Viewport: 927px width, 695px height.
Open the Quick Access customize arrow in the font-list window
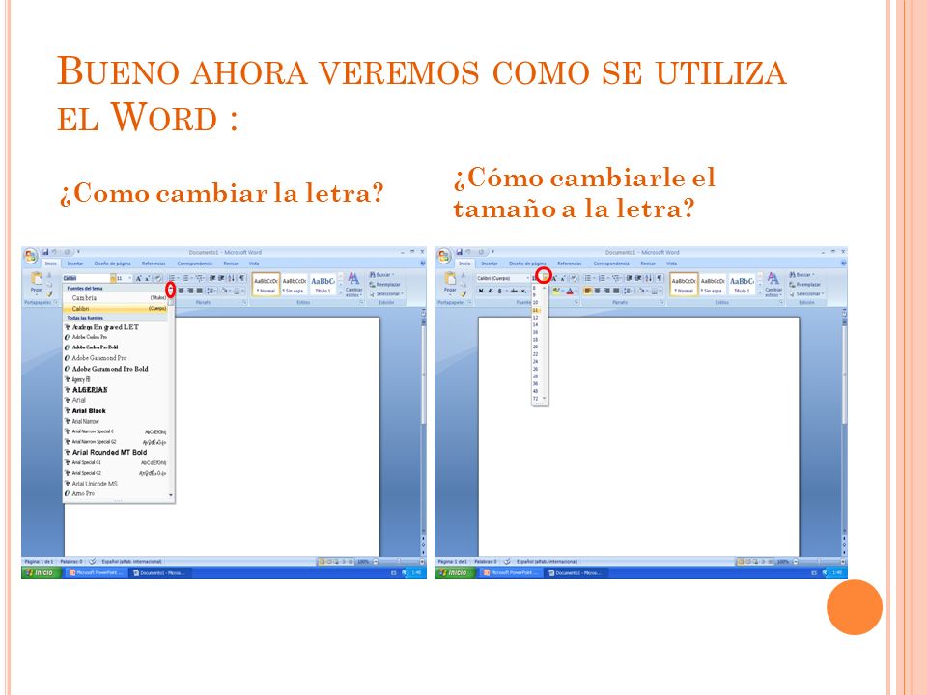point(78,252)
